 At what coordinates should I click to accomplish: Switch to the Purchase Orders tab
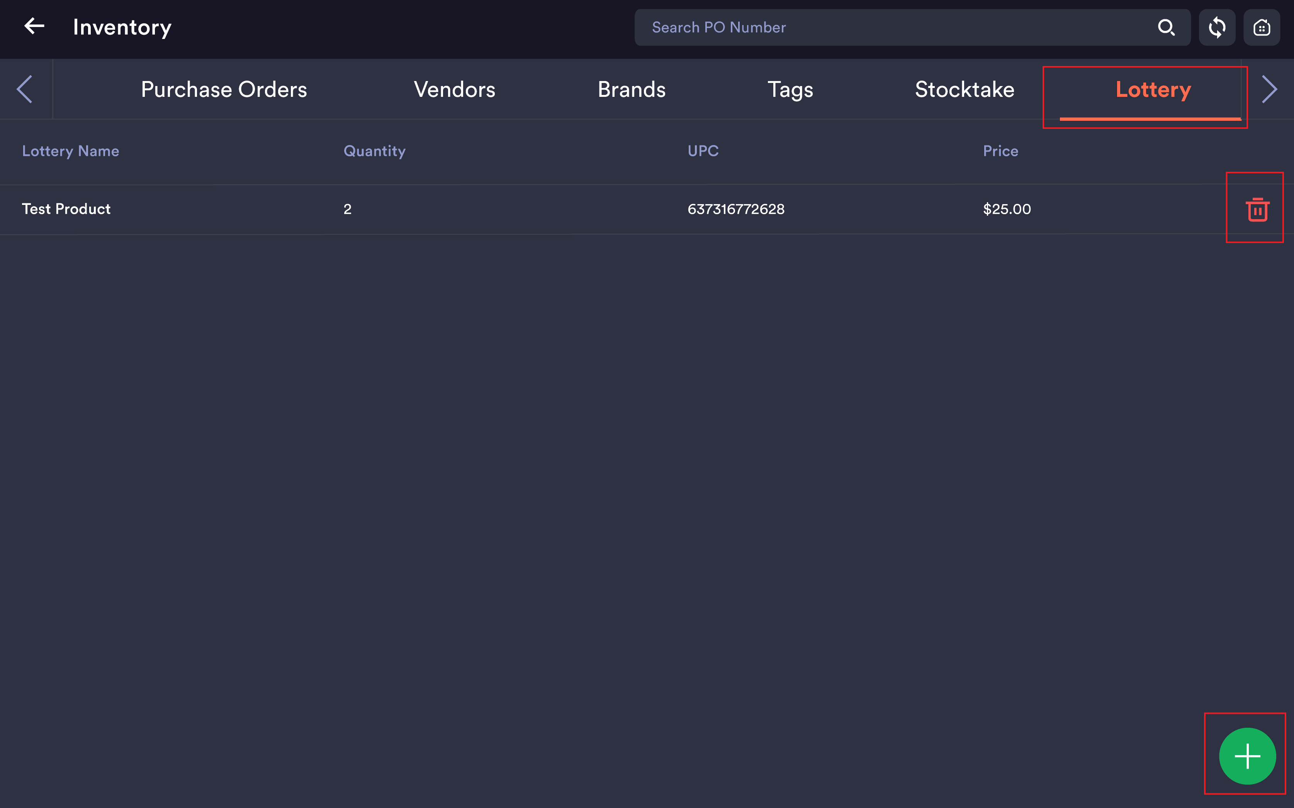pyautogui.click(x=224, y=89)
